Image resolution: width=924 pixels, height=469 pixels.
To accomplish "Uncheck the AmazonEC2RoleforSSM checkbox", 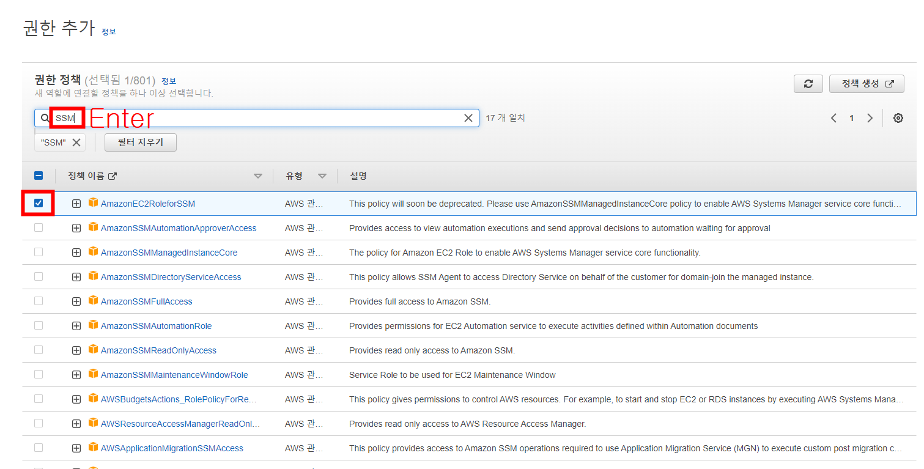I will pos(39,203).
